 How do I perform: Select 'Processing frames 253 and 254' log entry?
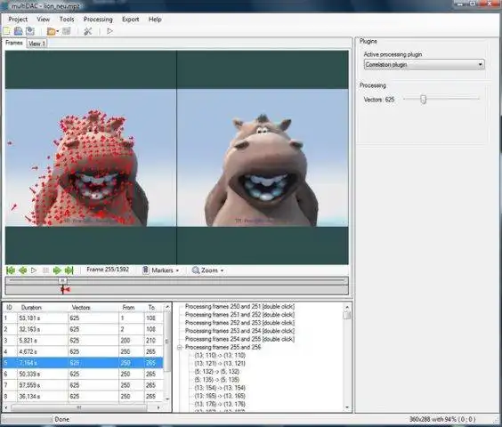[x=239, y=331]
